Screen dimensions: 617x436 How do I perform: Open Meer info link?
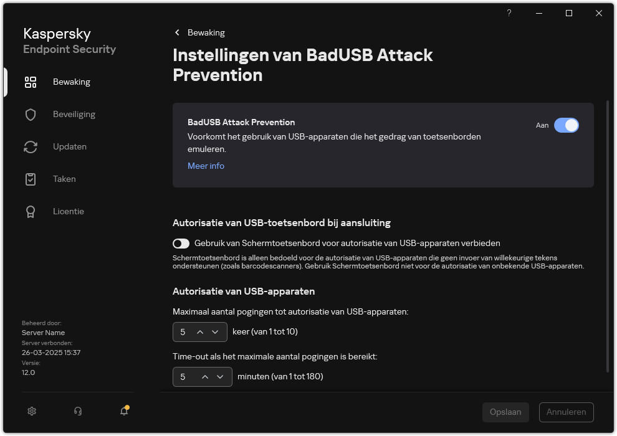[206, 166]
